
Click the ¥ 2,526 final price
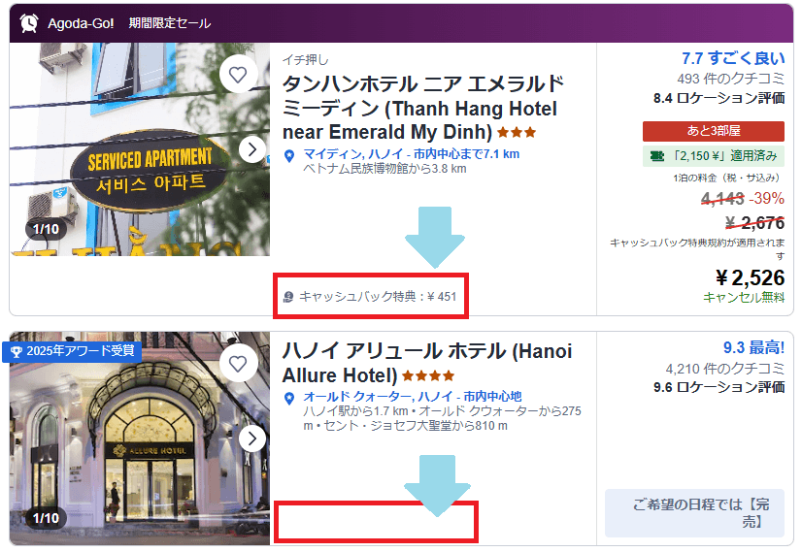point(750,277)
